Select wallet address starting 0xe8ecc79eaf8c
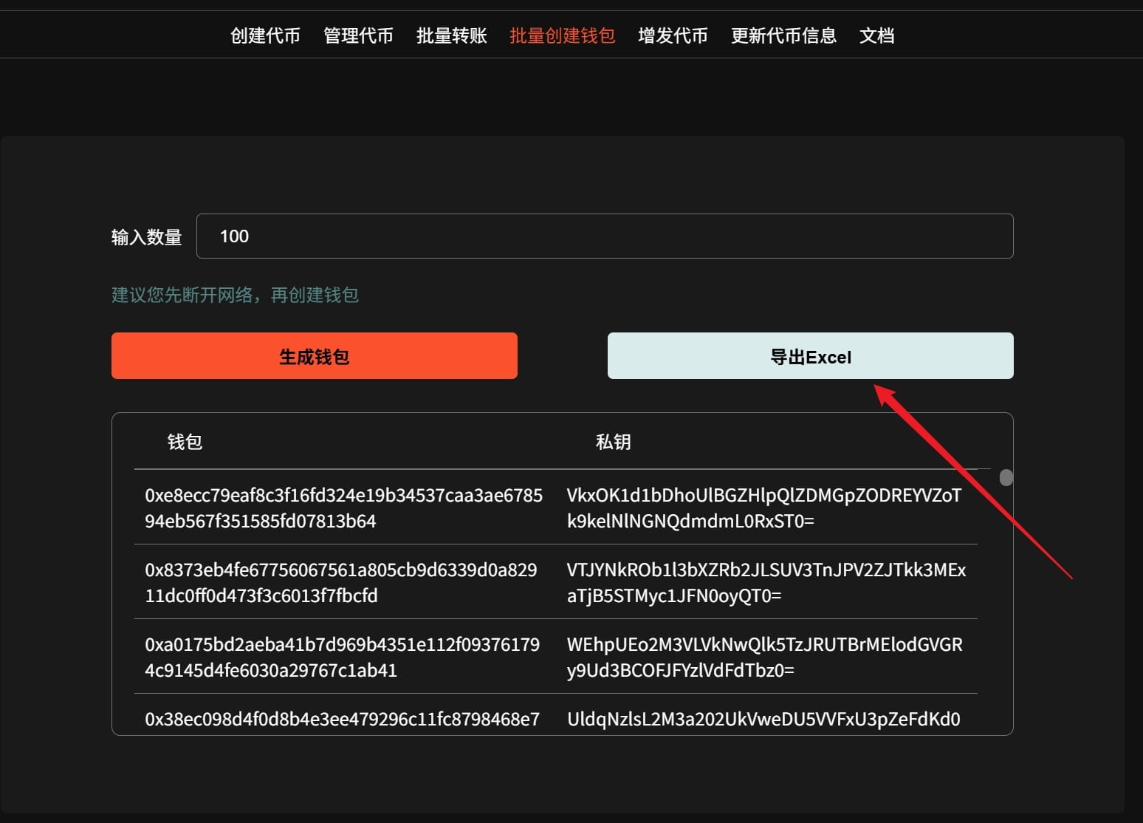This screenshot has height=823, width=1143. (343, 508)
